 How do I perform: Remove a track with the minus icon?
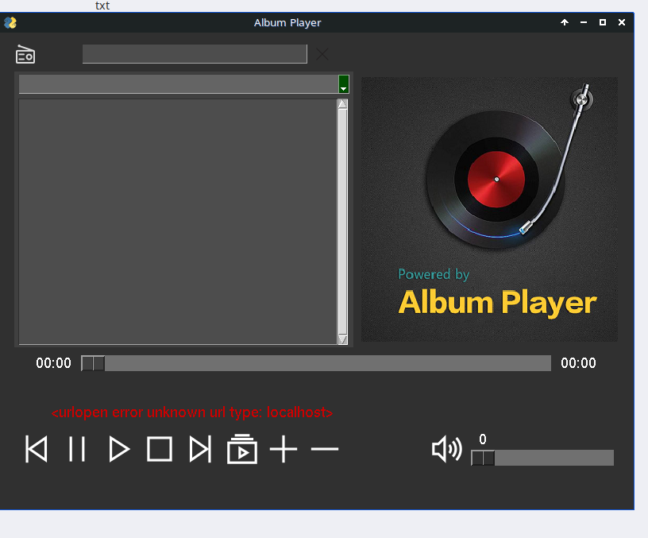tap(325, 449)
